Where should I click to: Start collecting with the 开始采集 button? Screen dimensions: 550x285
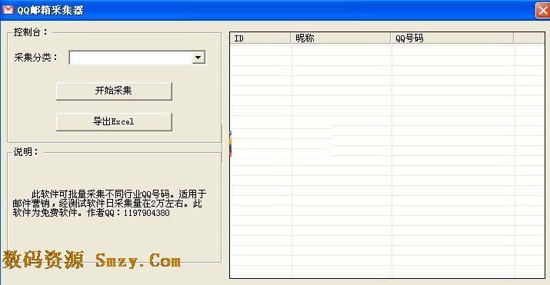114,91
